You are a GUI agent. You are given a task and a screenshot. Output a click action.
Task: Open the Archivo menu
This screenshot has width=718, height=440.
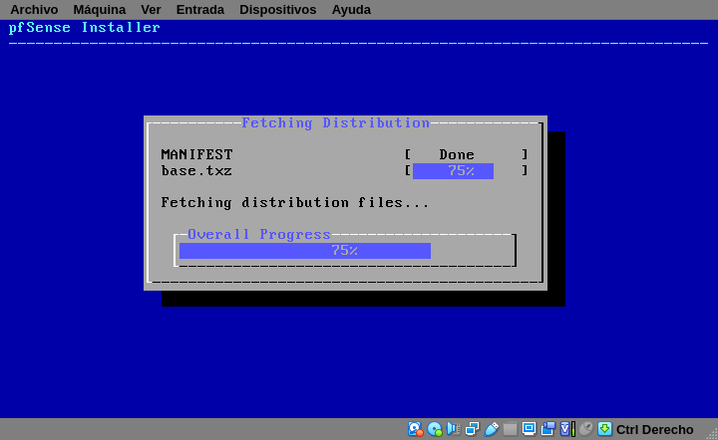pos(34,10)
